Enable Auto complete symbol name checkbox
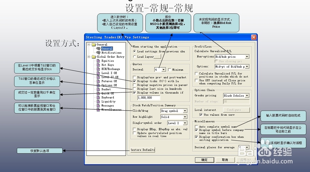Image resolution: width=310 pixels, height=172 pixels. [196, 127]
